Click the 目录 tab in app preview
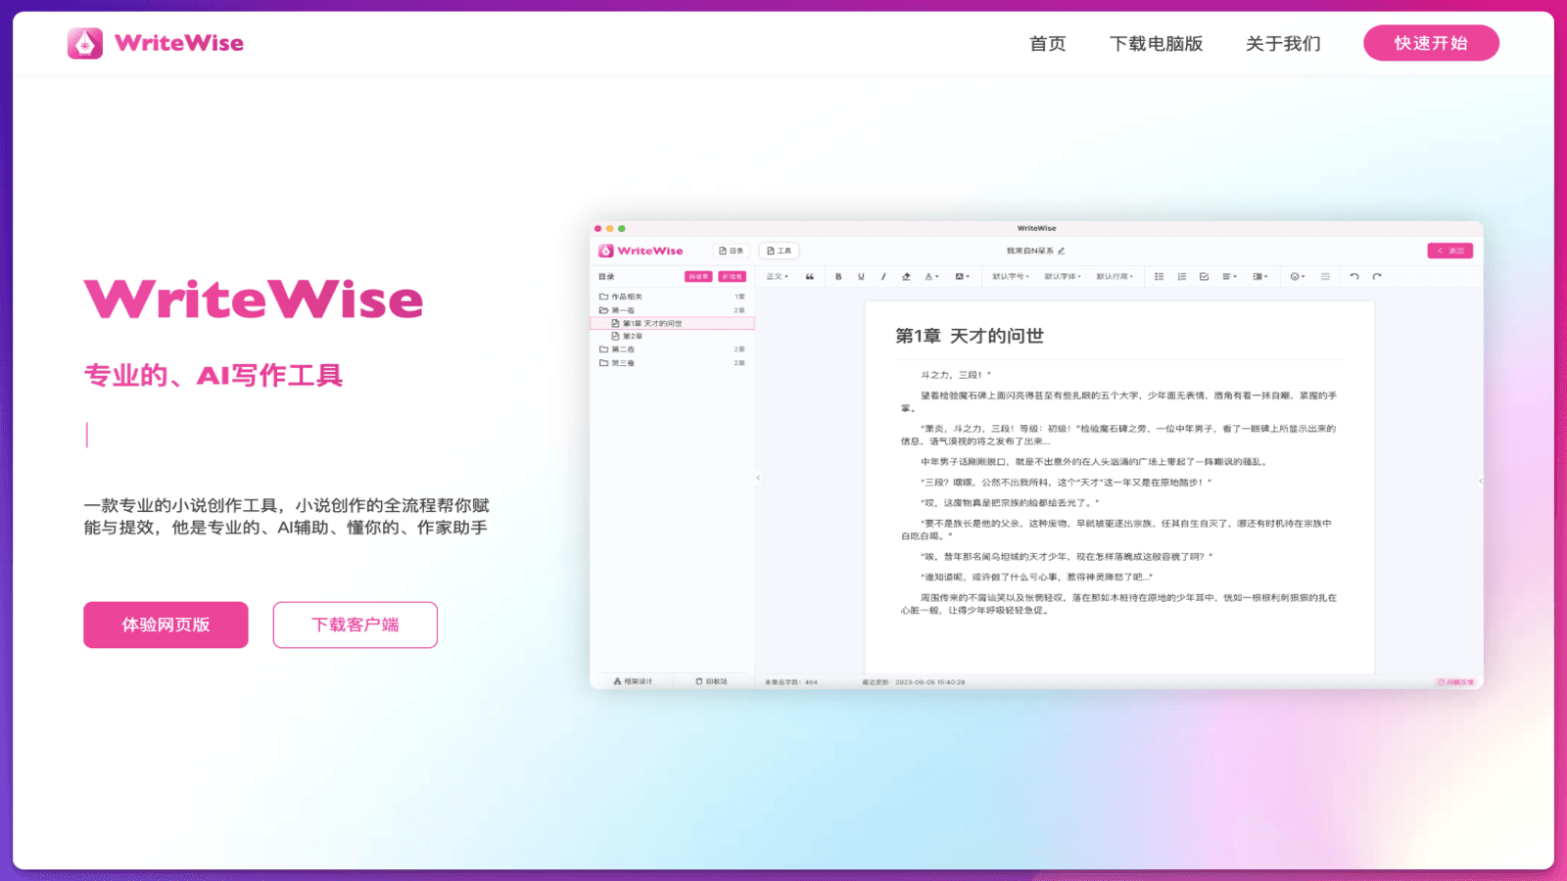Image resolution: width=1567 pixels, height=881 pixels. 732,251
